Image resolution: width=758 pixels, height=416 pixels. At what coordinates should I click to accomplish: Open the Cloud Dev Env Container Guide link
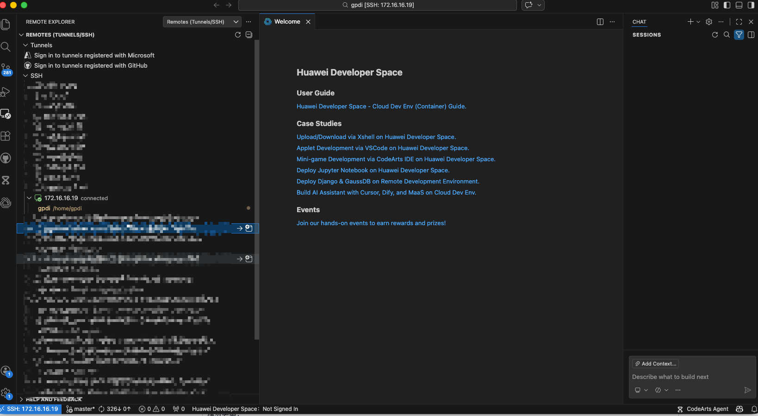click(381, 107)
